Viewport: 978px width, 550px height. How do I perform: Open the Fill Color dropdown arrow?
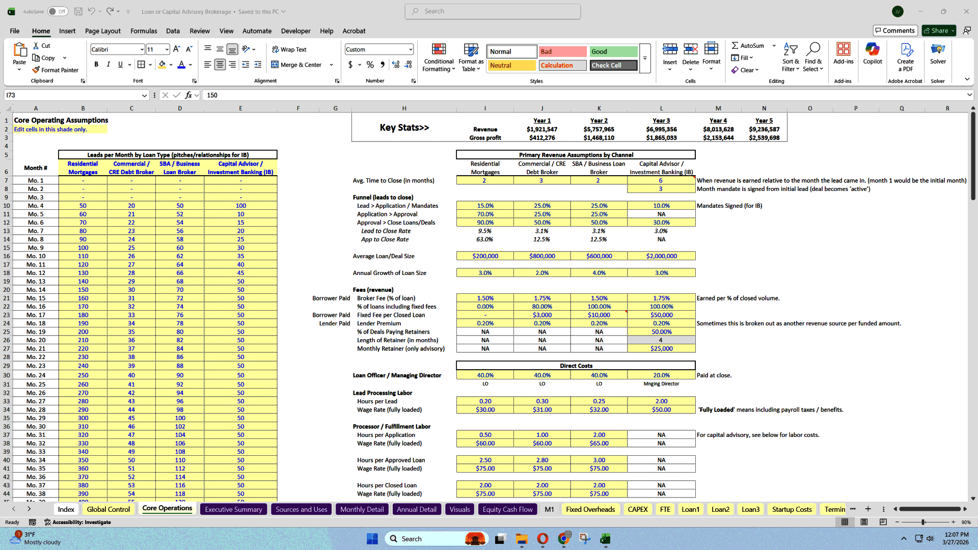click(x=170, y=65)
